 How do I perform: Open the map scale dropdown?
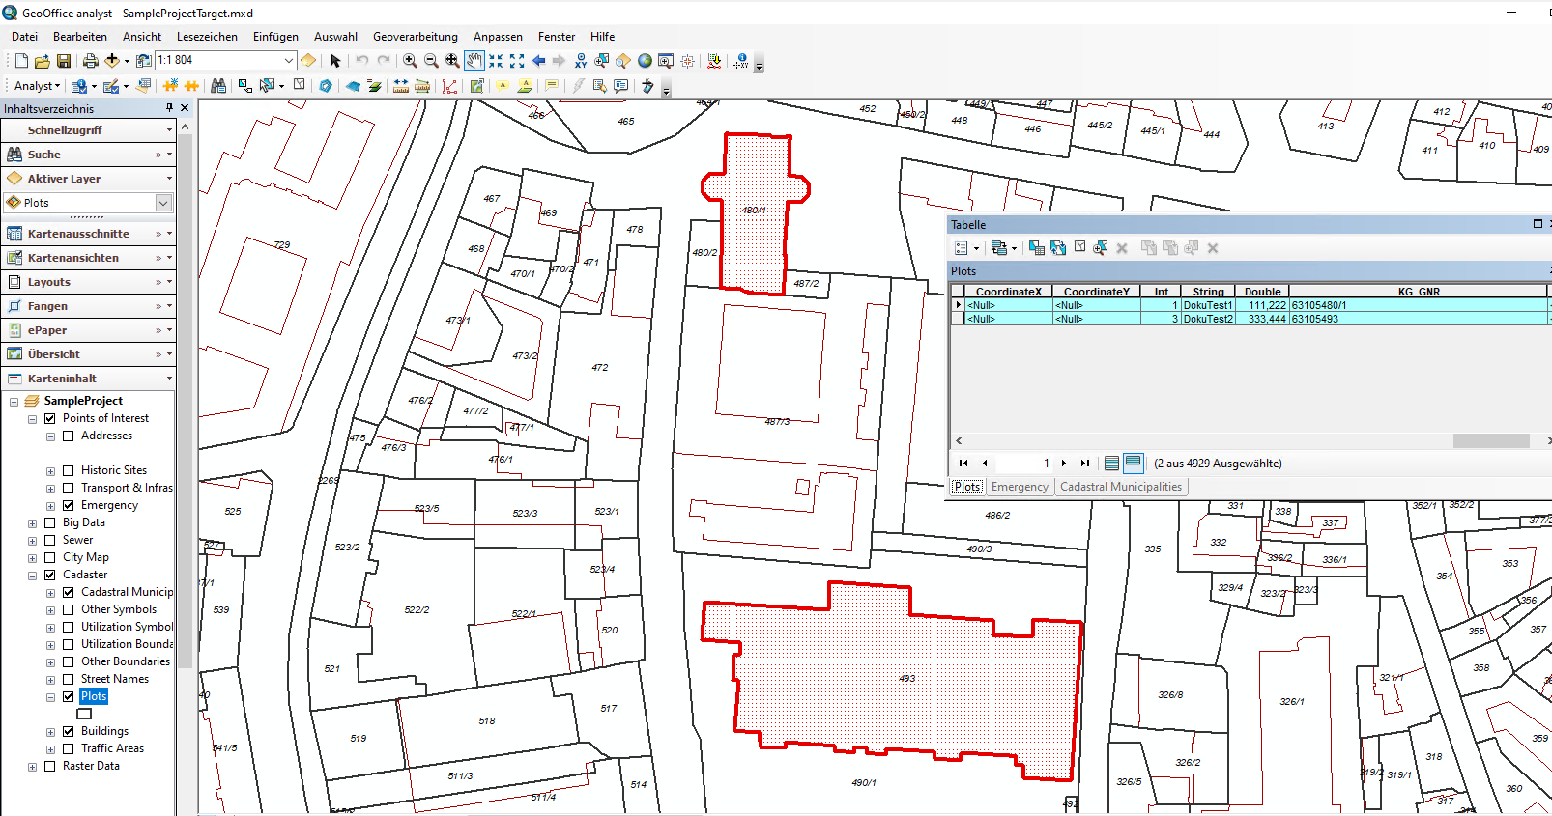pos(288,60)
